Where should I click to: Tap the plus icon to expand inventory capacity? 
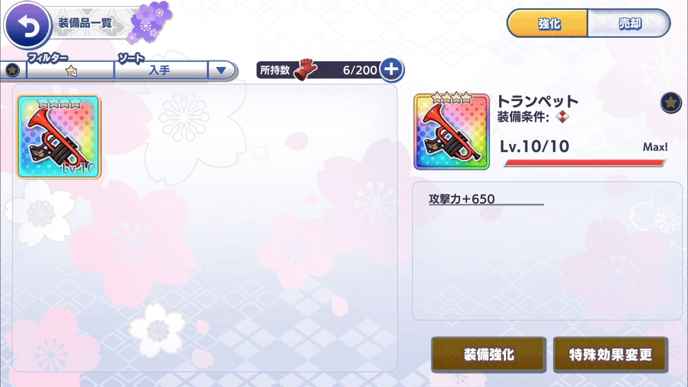click(x=391, y=69)
